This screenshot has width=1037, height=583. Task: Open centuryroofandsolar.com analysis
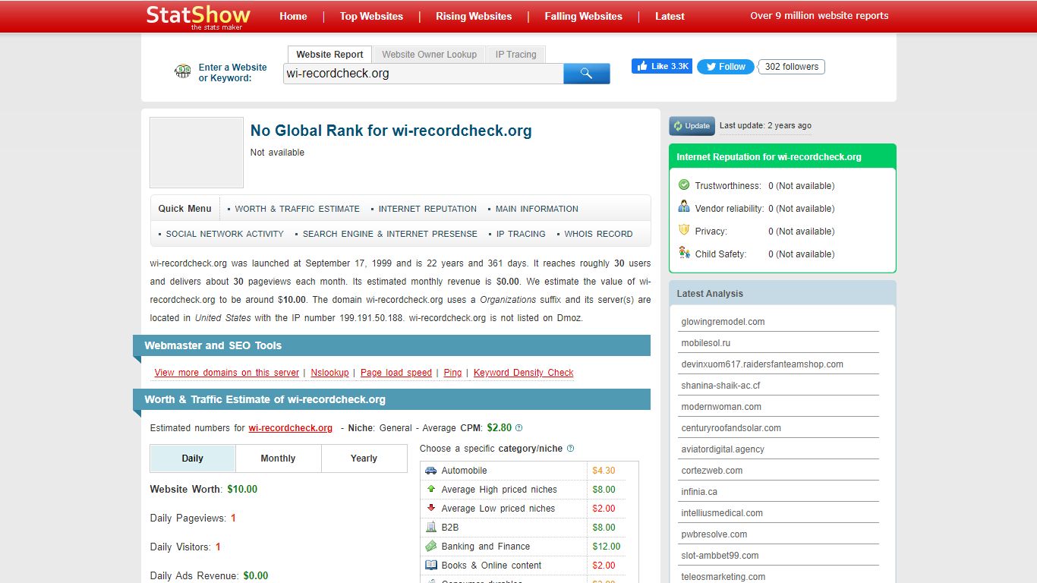[x=731, y=428]
